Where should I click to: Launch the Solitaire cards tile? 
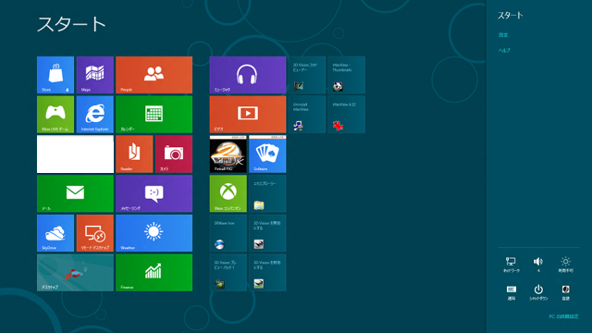click(x=267, y=154)
